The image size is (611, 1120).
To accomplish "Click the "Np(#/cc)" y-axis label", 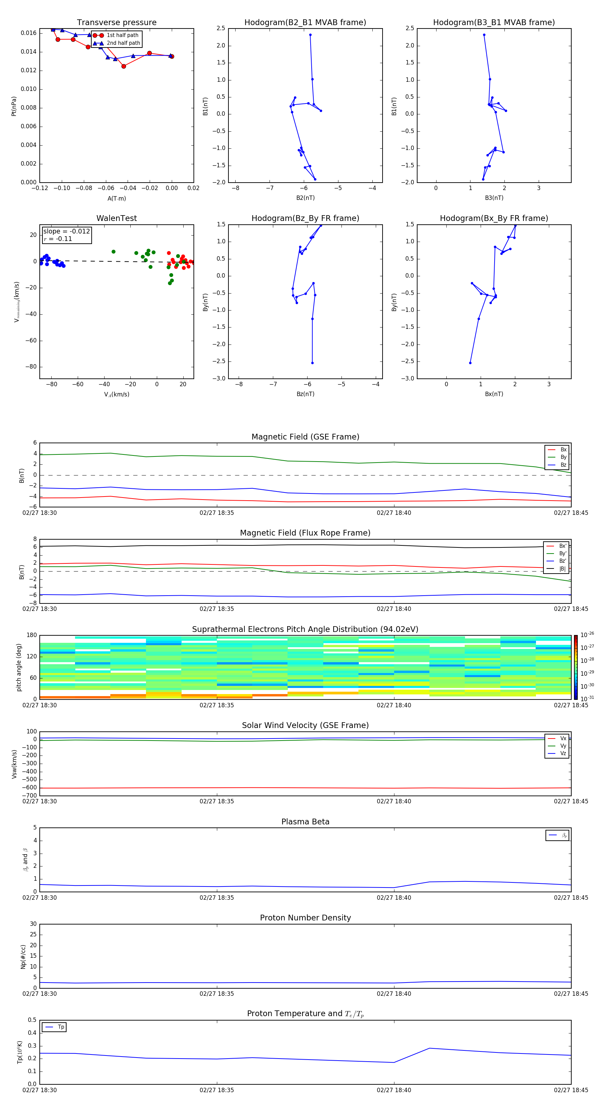I will pyautogui.click(x=23, y=956).
